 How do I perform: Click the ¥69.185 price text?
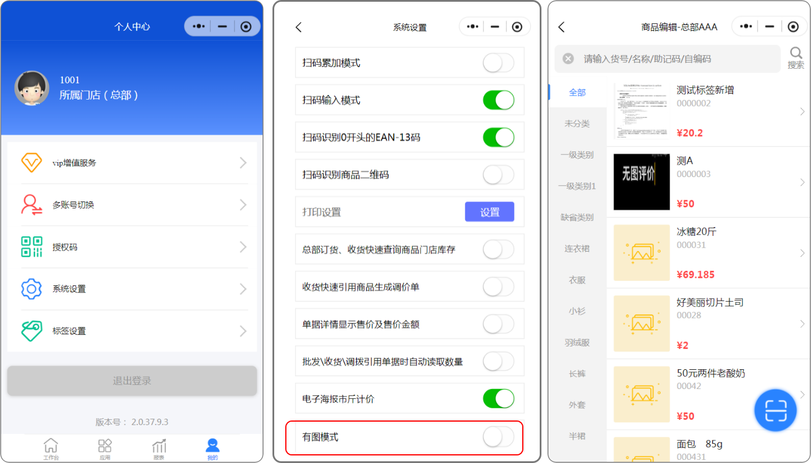695,274
